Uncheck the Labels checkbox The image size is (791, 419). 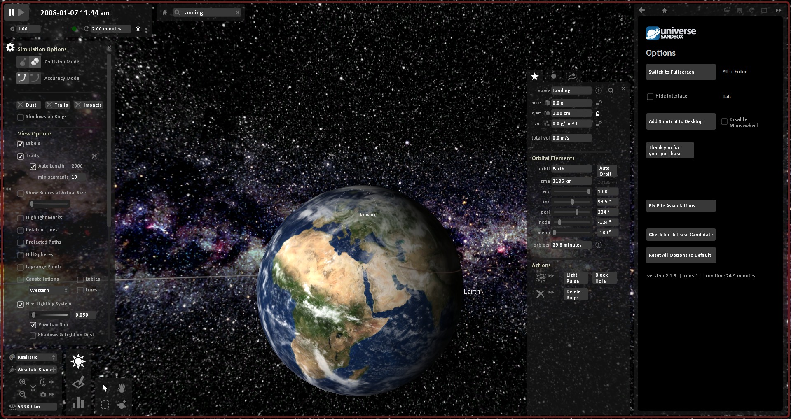point(21,144)
